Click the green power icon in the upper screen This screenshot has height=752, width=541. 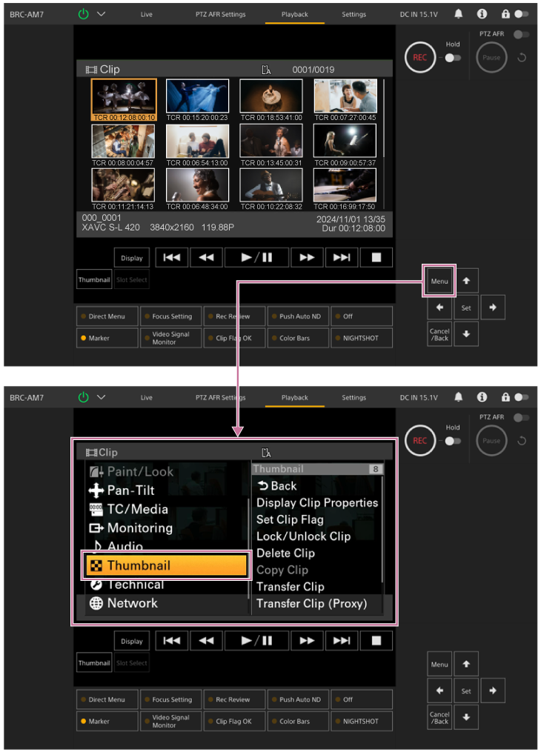[x=83, y=14]
